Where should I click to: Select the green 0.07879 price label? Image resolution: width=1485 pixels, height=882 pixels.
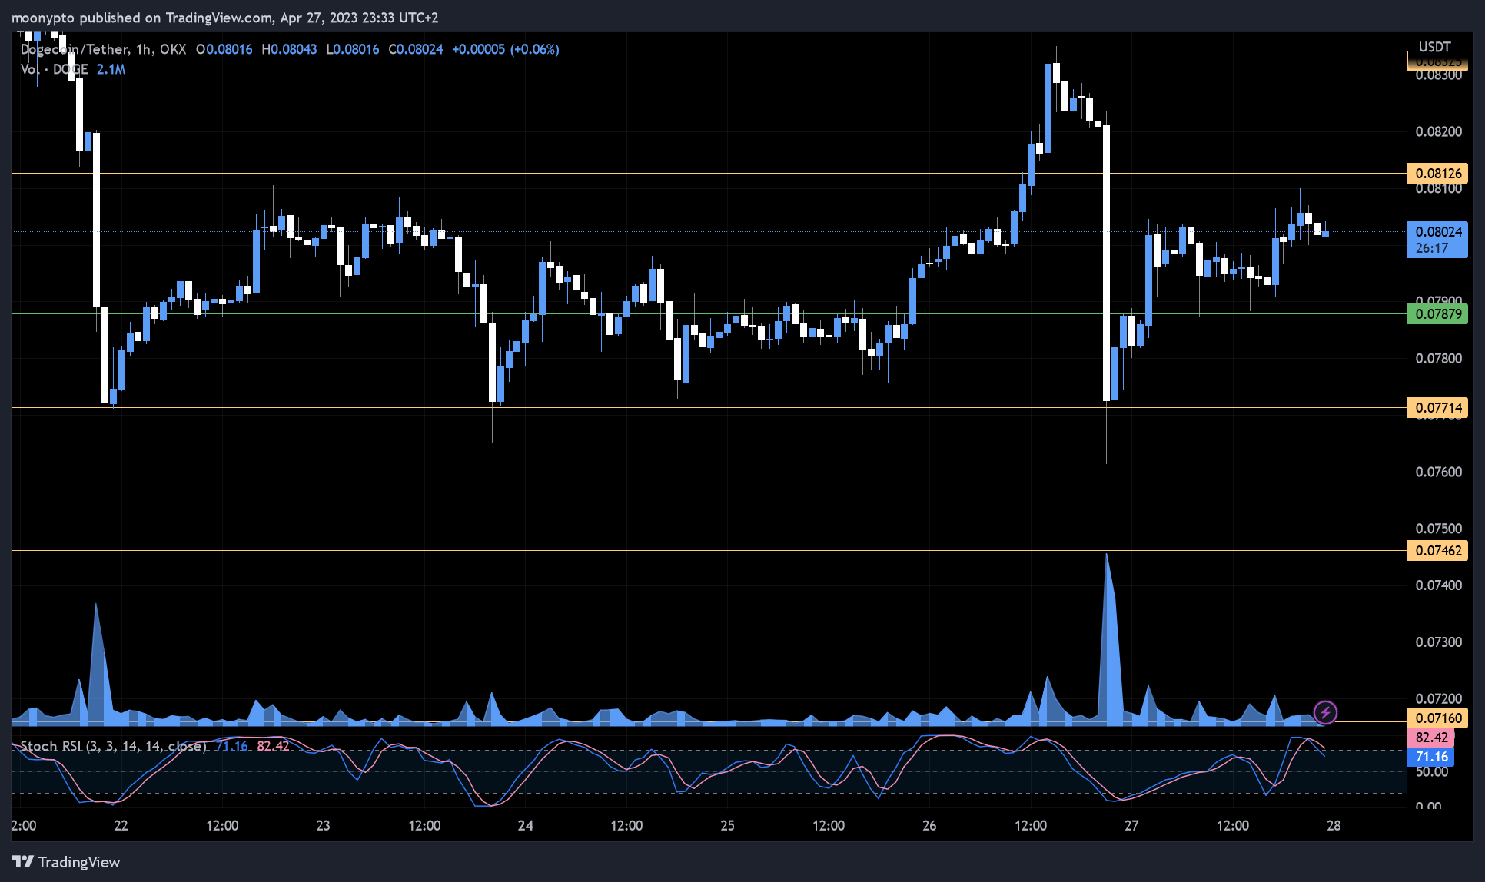tap(1437, 313)
